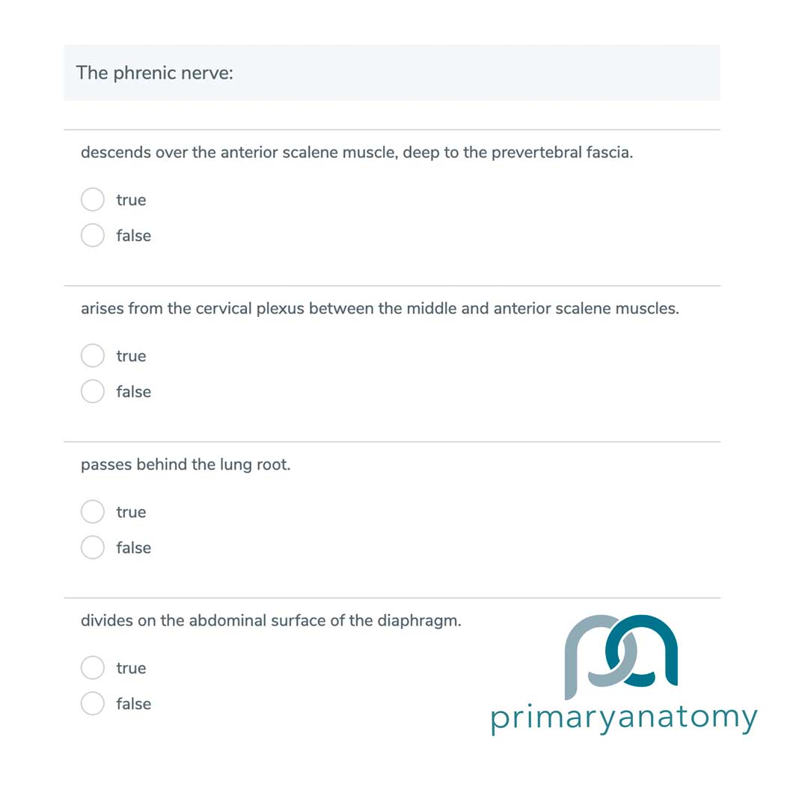Click the "true" label under the first statement
Viewport: 808px width, 808px height.
[x=131, y=199]
